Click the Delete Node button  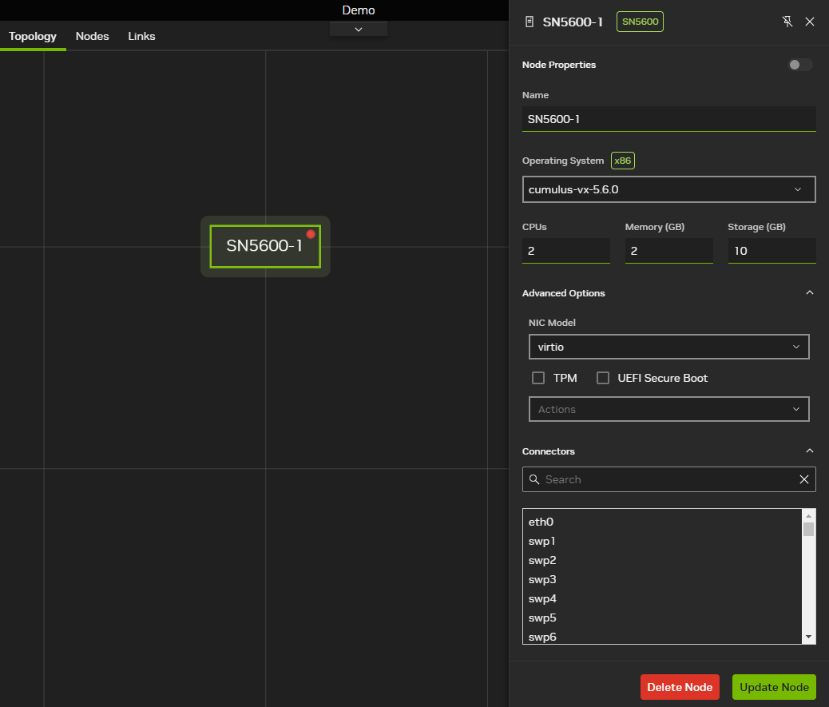[x=680, y=687]
